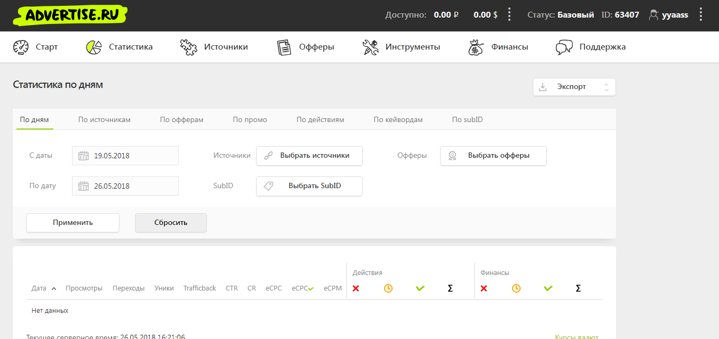Select the По дням tab
Screen dimensions: 719x339
(34, 119)
